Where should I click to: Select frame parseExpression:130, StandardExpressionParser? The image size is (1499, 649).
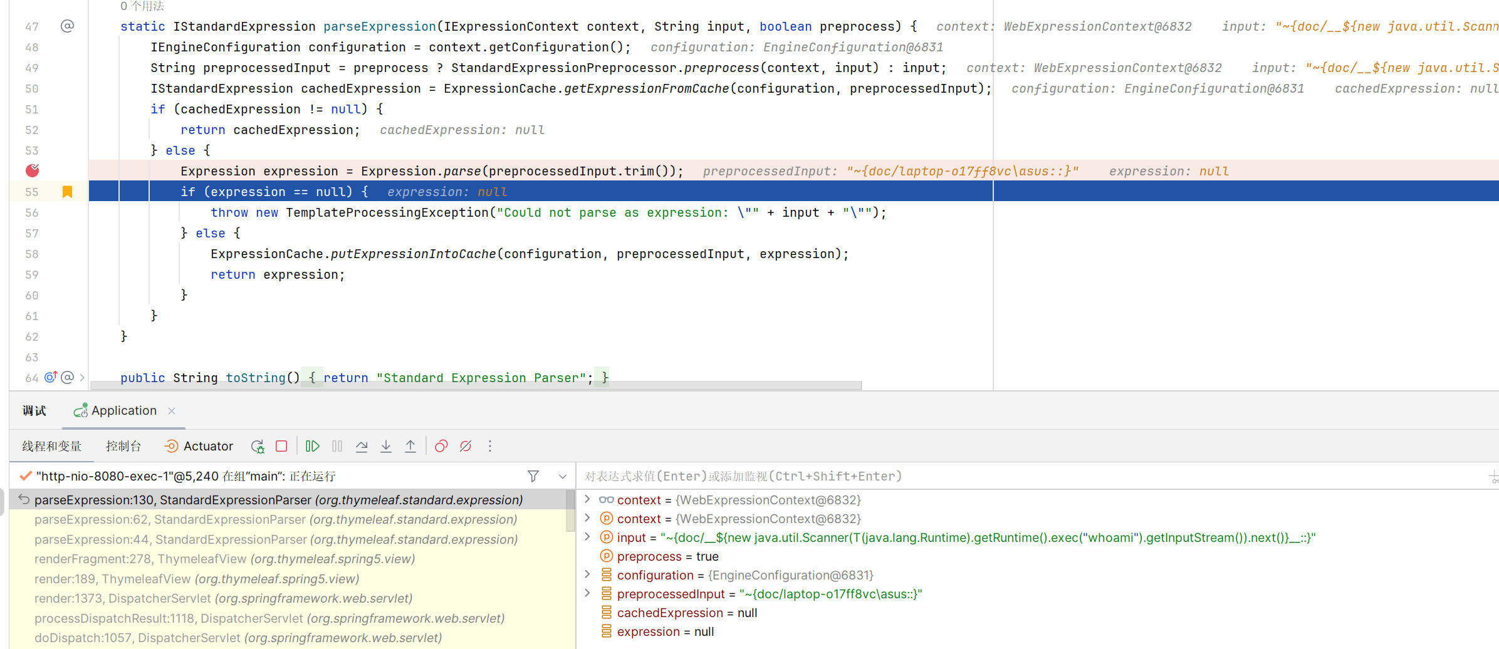pyautogui.click(x=288, y=500)
